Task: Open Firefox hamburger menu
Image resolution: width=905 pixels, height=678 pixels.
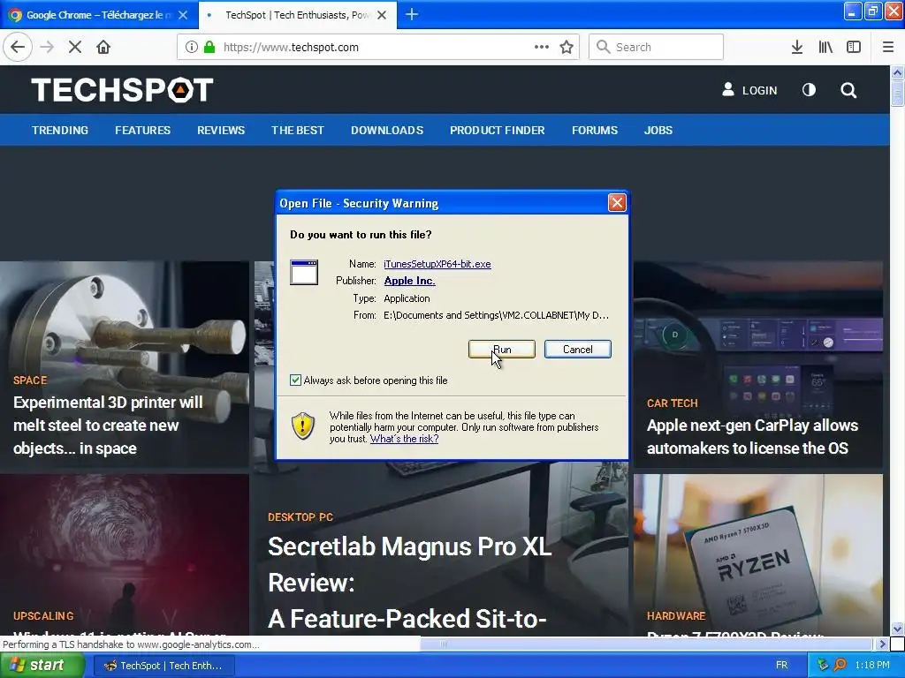Action: coord(888,48)
